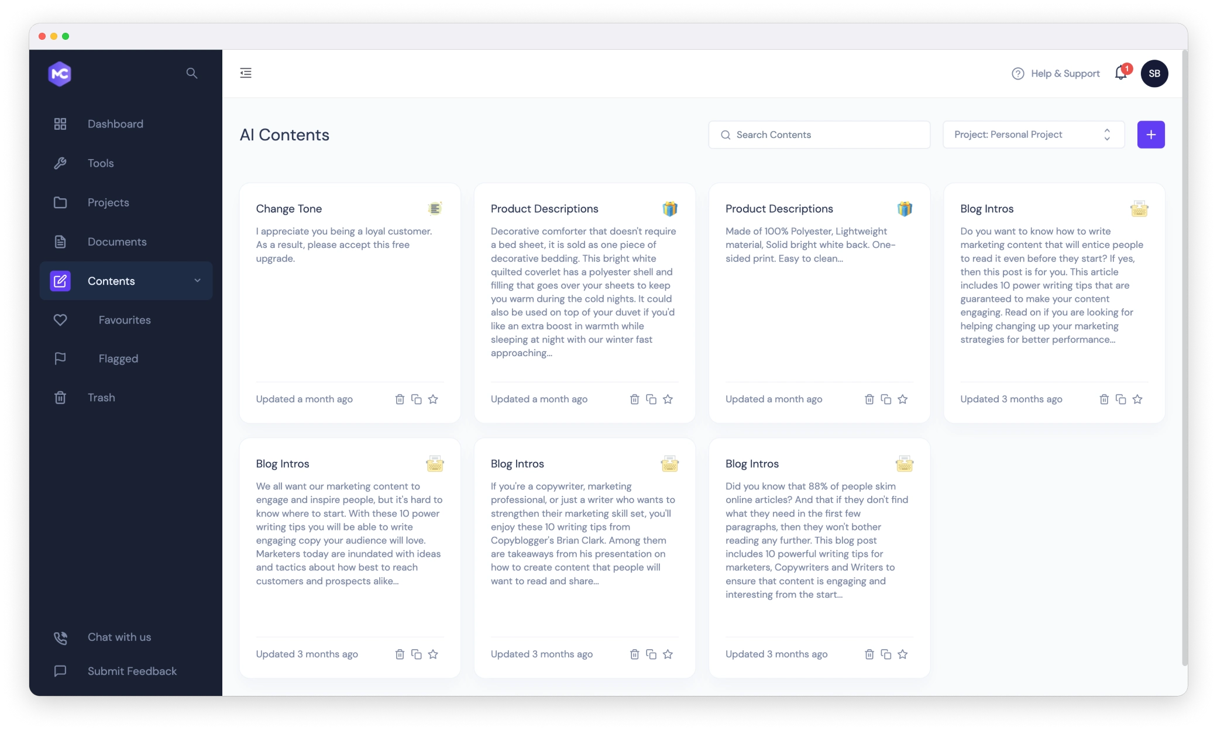Open the Dashboard menu item
The width and height of the screenshot is (1217, 731).
click(115, 124)
